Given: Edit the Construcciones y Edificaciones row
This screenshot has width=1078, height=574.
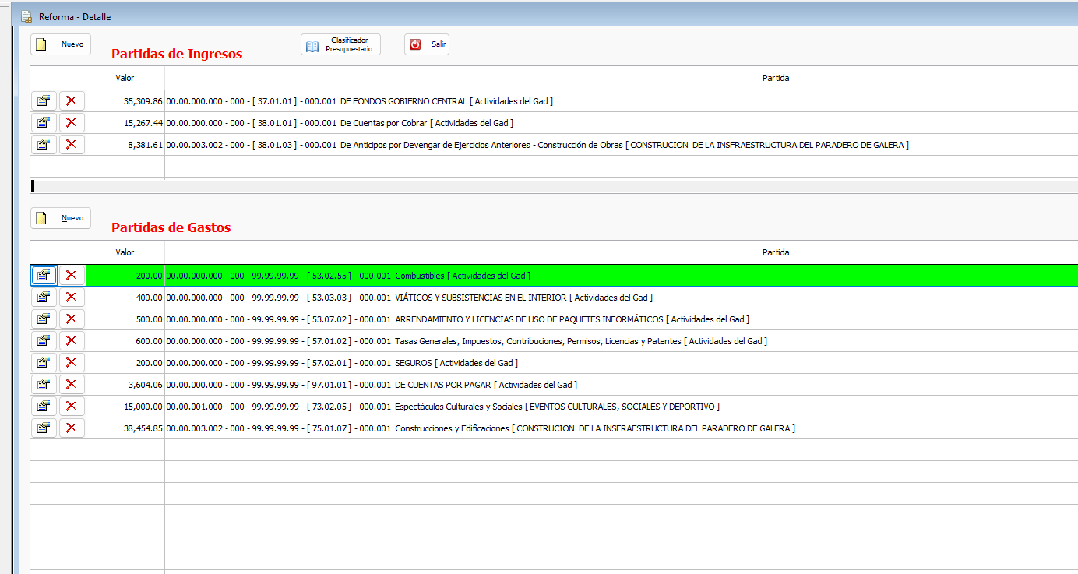Looking at the screenshot, I should click(x=44, y=428).
